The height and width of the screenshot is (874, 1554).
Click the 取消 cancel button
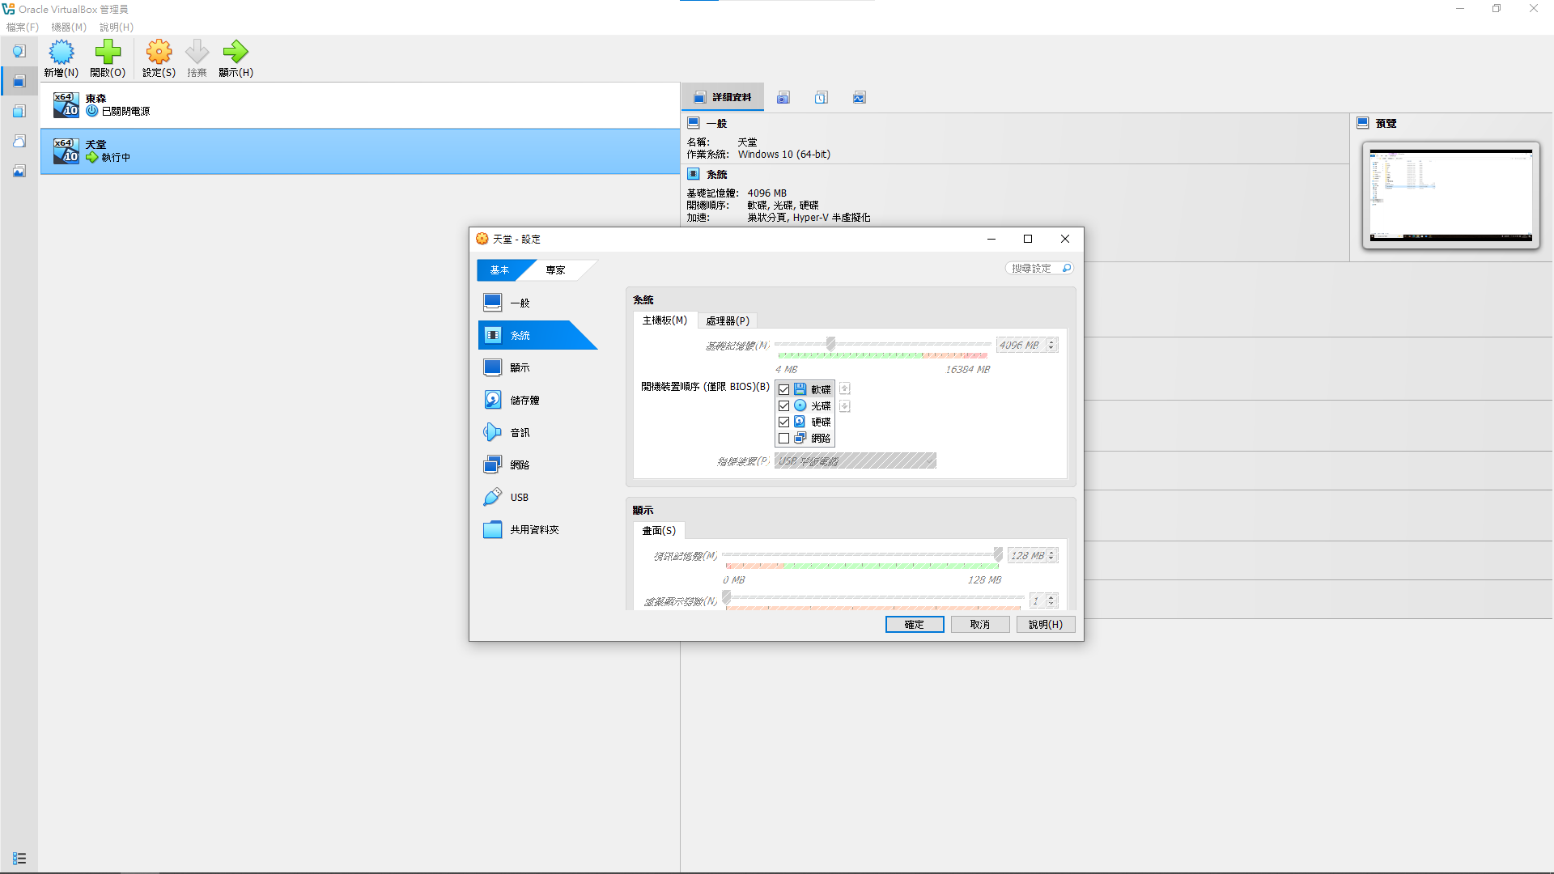pos(980,625)
